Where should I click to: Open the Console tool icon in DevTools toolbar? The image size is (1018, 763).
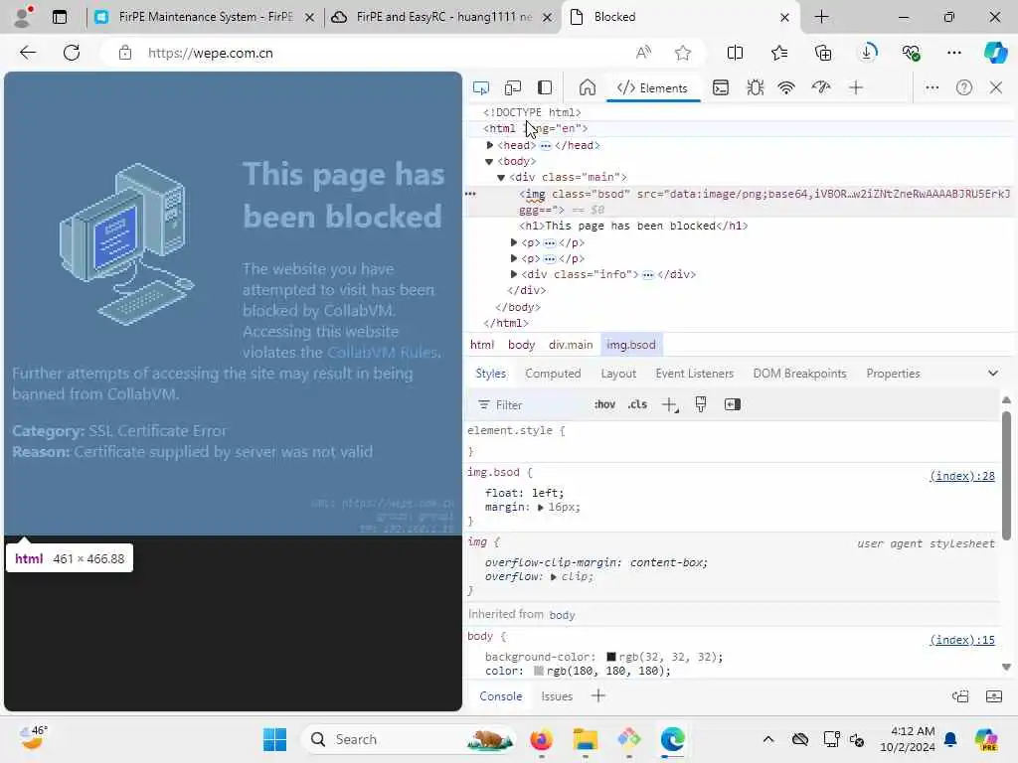[721, 87]
